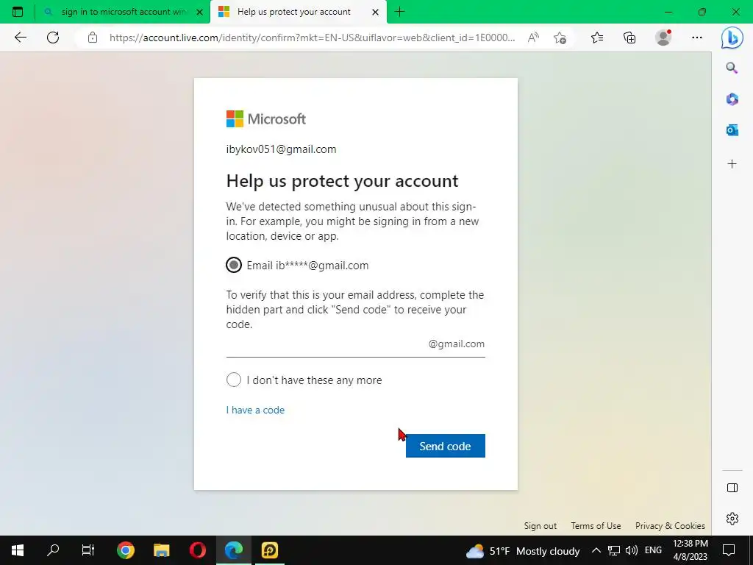Open notification center icon
The image size is (753, 565).
(x=729, y=550)
